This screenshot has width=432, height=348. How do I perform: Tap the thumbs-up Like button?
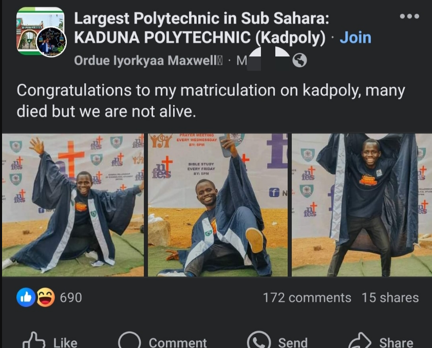(52, 341)
